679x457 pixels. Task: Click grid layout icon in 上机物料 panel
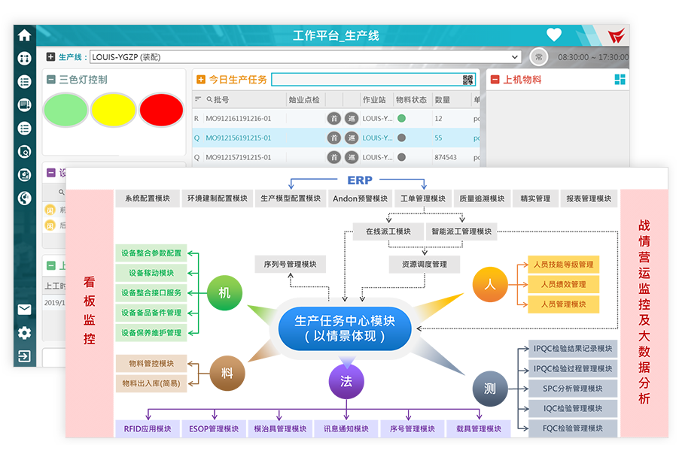tap(620, 80)
